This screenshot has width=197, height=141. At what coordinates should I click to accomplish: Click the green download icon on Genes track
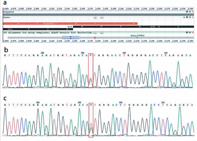tap(184, 17)
